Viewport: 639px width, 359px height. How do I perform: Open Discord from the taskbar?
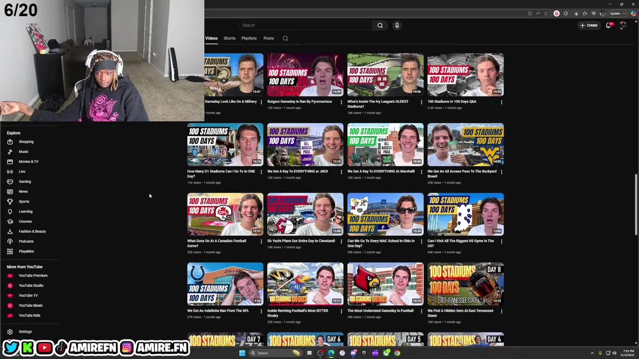(353, 353)
